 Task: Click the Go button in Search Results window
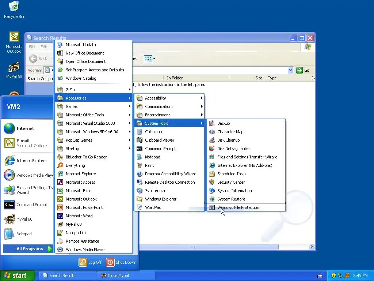(303, 70)
